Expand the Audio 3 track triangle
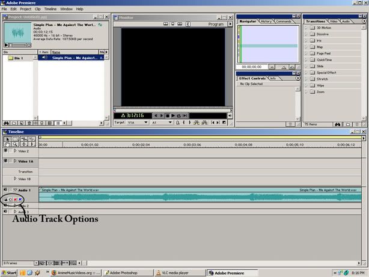Screen dimensions: 369x277 [15, 212]
